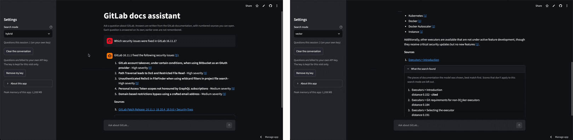Click the send arrow icon in left window
This screenshot has height=140, width=573.
[229, 125]
